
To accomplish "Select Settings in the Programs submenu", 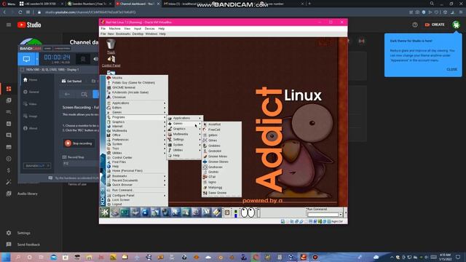I will tap(184, 139).
